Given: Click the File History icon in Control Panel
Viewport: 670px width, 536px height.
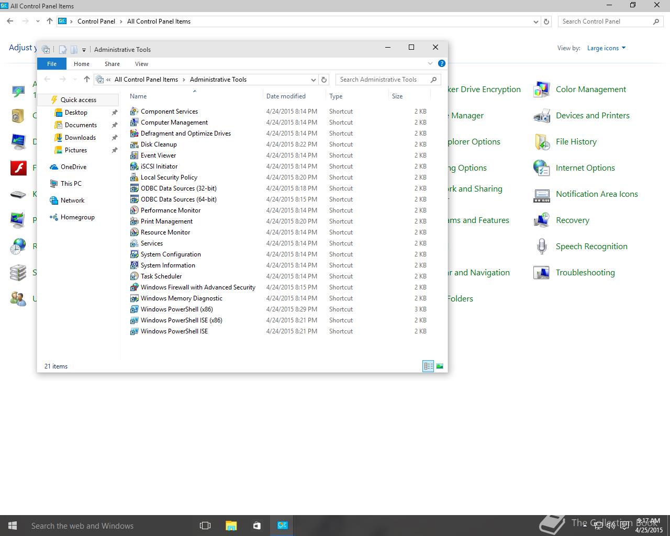Looking at the screenshot, I should (542, 142).
